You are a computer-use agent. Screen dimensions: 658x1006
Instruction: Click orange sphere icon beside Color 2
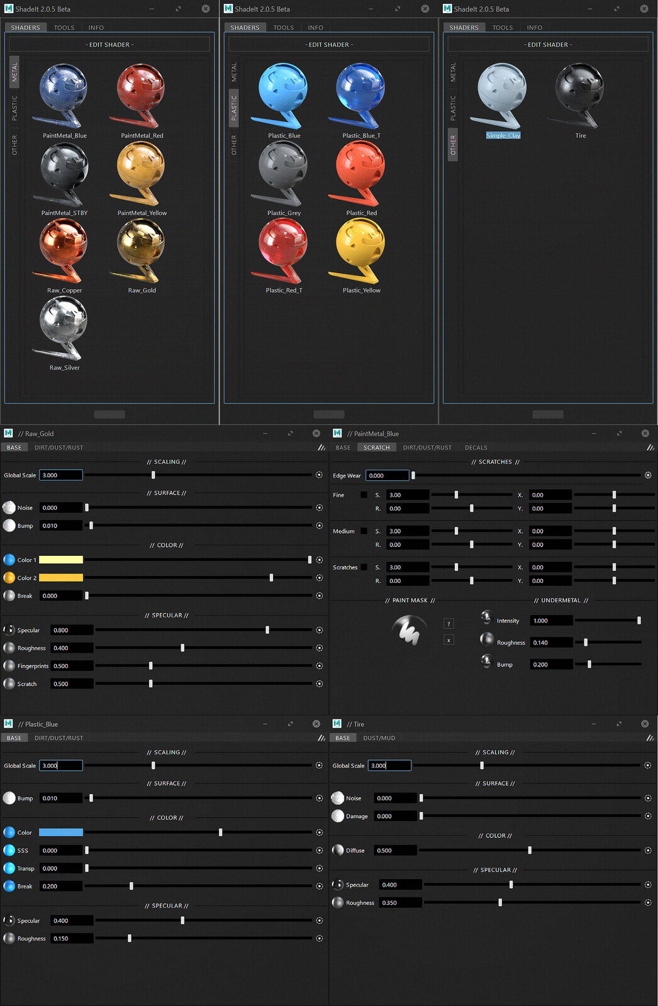9,577
